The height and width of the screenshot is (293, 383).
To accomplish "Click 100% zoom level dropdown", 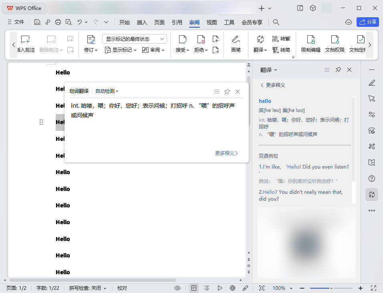I will pyautogui.click(x=282, y=288).
